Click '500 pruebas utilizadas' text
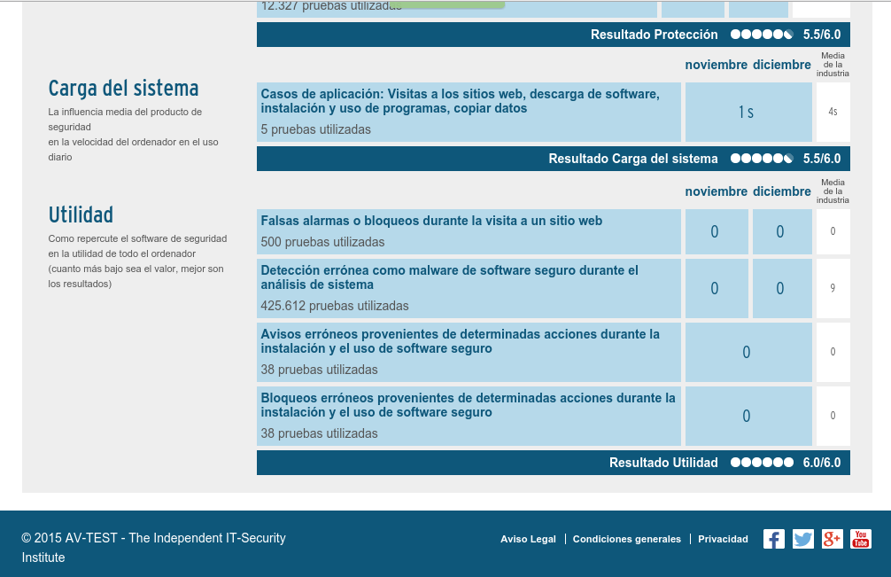The height and width of the screenshot is (577, 891). [322, 242]
